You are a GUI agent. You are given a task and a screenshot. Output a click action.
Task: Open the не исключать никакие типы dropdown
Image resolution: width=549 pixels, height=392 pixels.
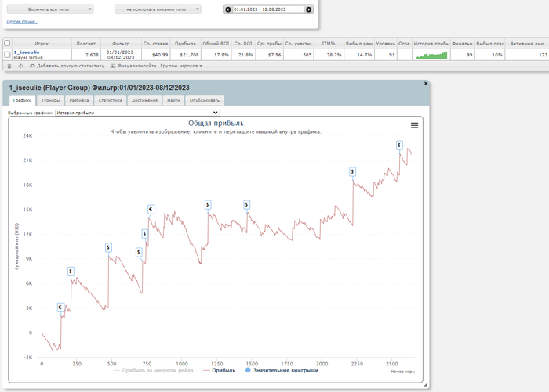point(158,9)
